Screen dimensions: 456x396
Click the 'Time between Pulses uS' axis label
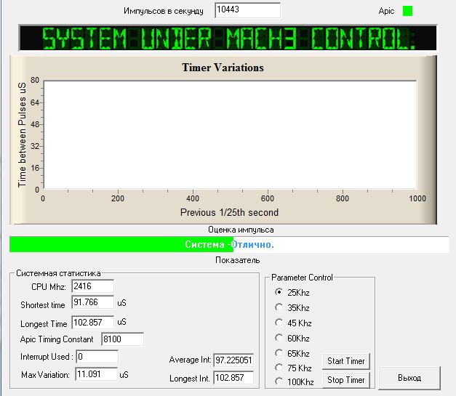[x=22, y=135]
